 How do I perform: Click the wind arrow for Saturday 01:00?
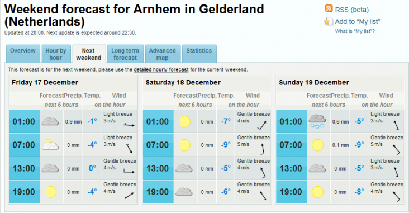(262, 126)
